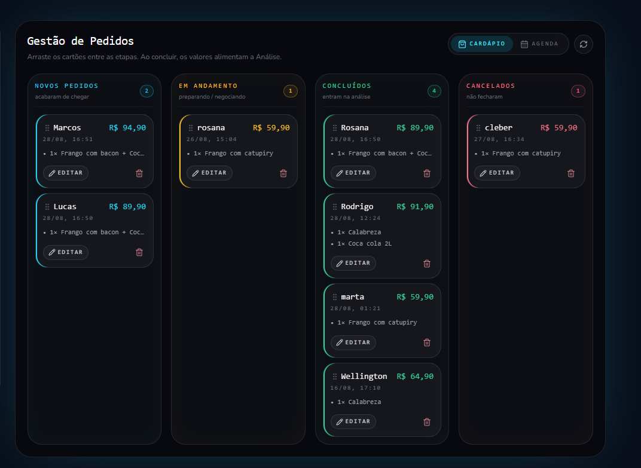This screenshot has height=468, width=641.
Task: Edit the Marcos order
Action: [66, 173]
